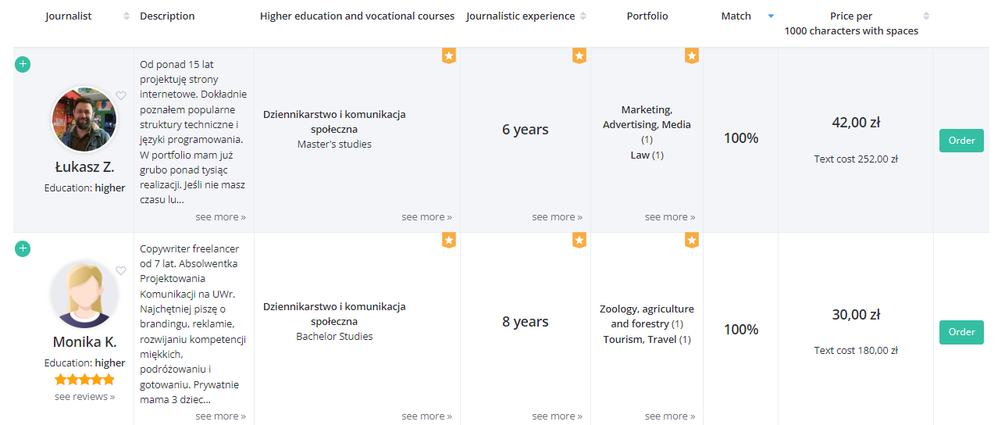Click star badge in Łukasz's experience cell
This screenshot has height=425, width=1005.
(579, 55)
